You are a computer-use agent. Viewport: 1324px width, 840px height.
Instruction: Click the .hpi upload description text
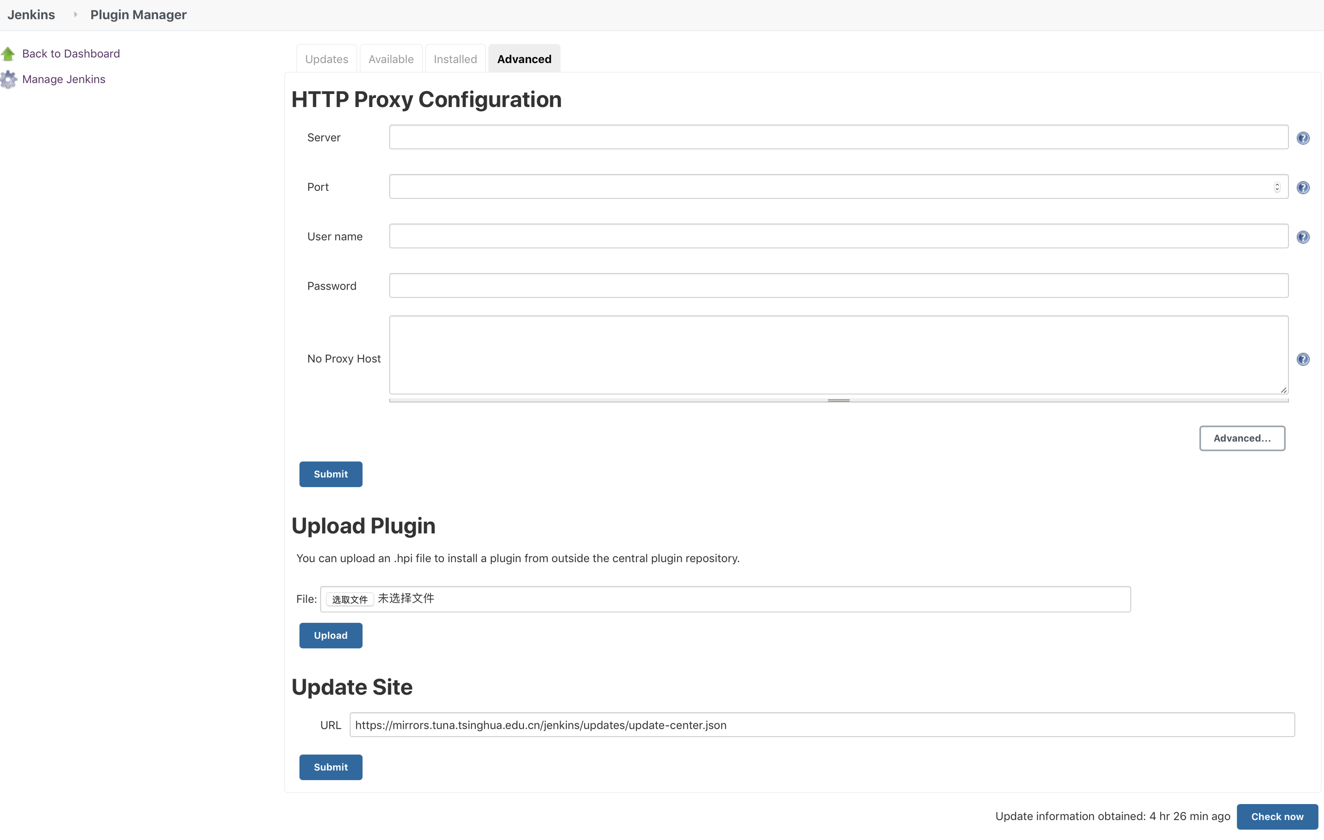[518, 559]
